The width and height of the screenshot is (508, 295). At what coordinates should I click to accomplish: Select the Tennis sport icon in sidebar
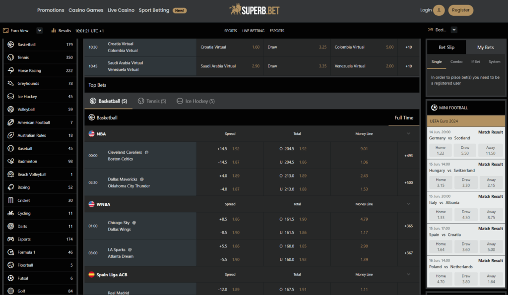click(10, 57)
